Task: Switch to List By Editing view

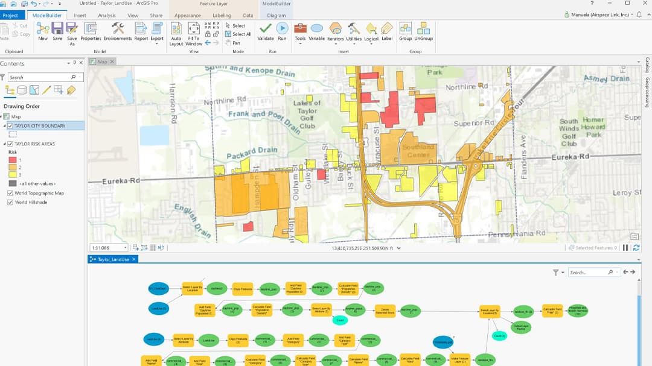Action: 46,90
